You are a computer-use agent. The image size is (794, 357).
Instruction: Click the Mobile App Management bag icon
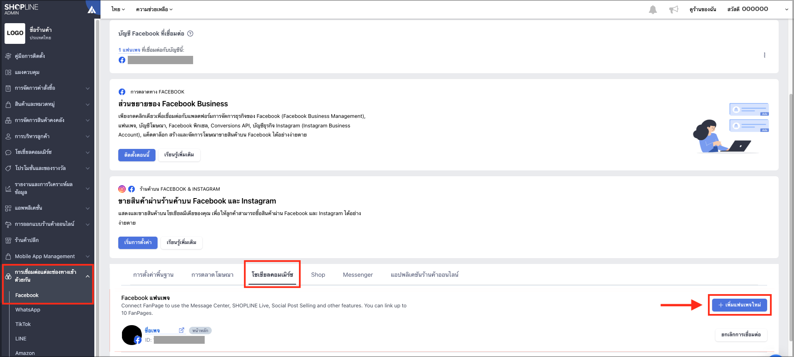click(x=8, y=256)
